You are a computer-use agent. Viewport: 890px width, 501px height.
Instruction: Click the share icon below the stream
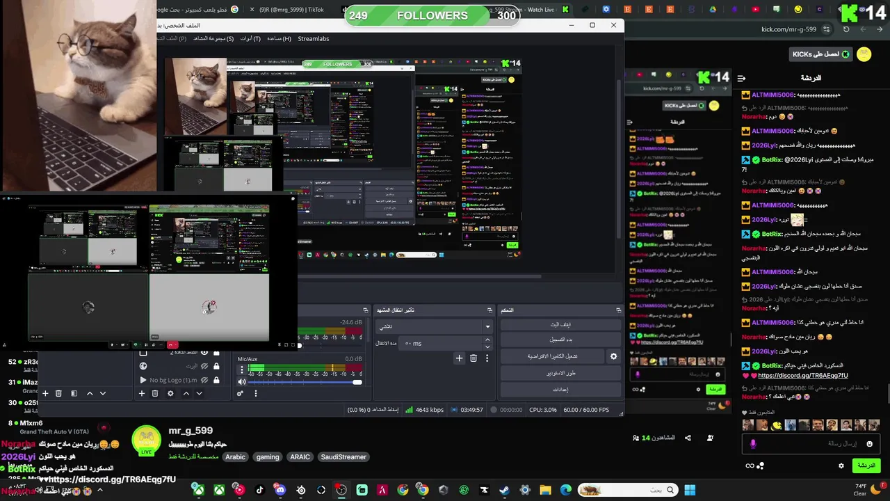click(x=688, y=438)
